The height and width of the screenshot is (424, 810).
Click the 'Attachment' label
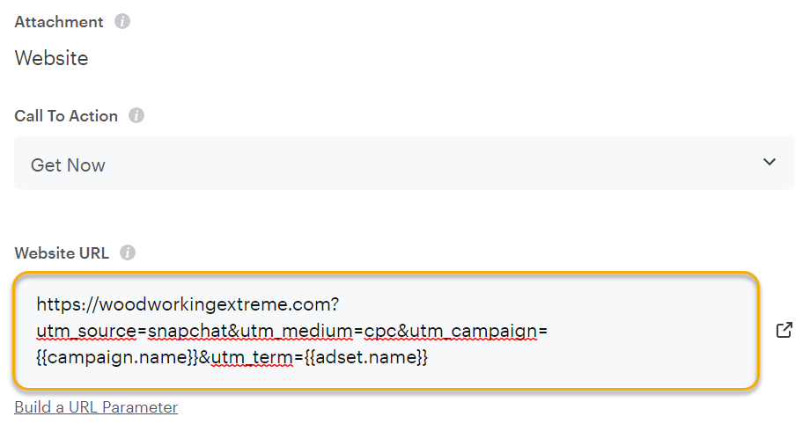pyautogui.click(x=59, y=22)
